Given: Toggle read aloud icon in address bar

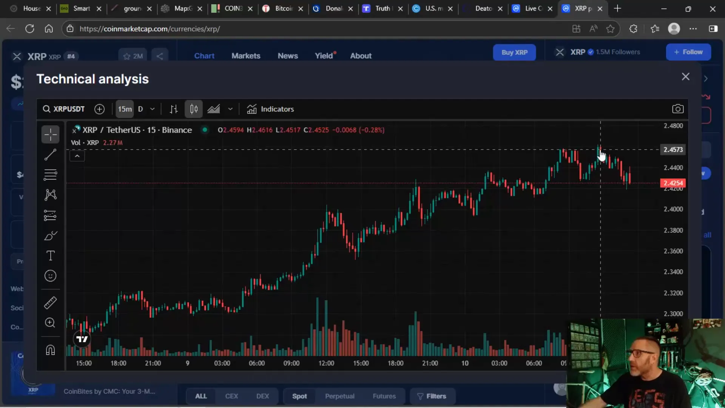Looking at the screenshot, I should pos(593,29).
